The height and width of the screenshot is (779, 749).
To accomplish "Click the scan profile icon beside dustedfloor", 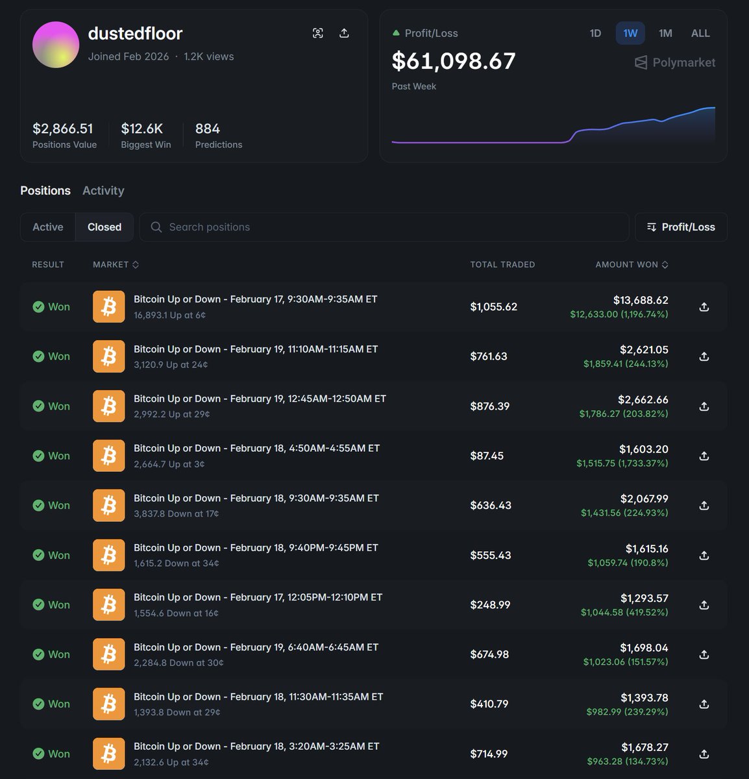I will click(317, 33).
